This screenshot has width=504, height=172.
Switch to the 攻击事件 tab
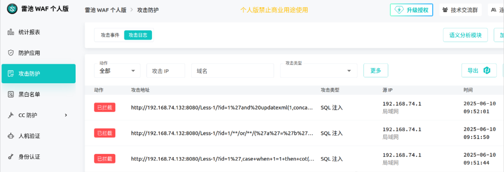[110, 35]
